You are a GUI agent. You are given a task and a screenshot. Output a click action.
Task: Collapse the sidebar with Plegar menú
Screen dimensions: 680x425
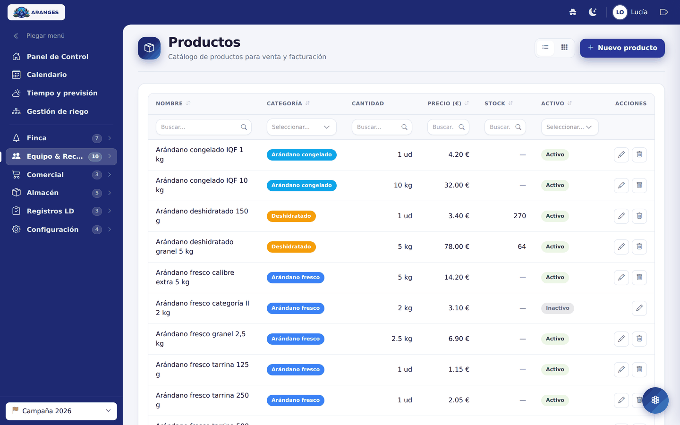39,36
